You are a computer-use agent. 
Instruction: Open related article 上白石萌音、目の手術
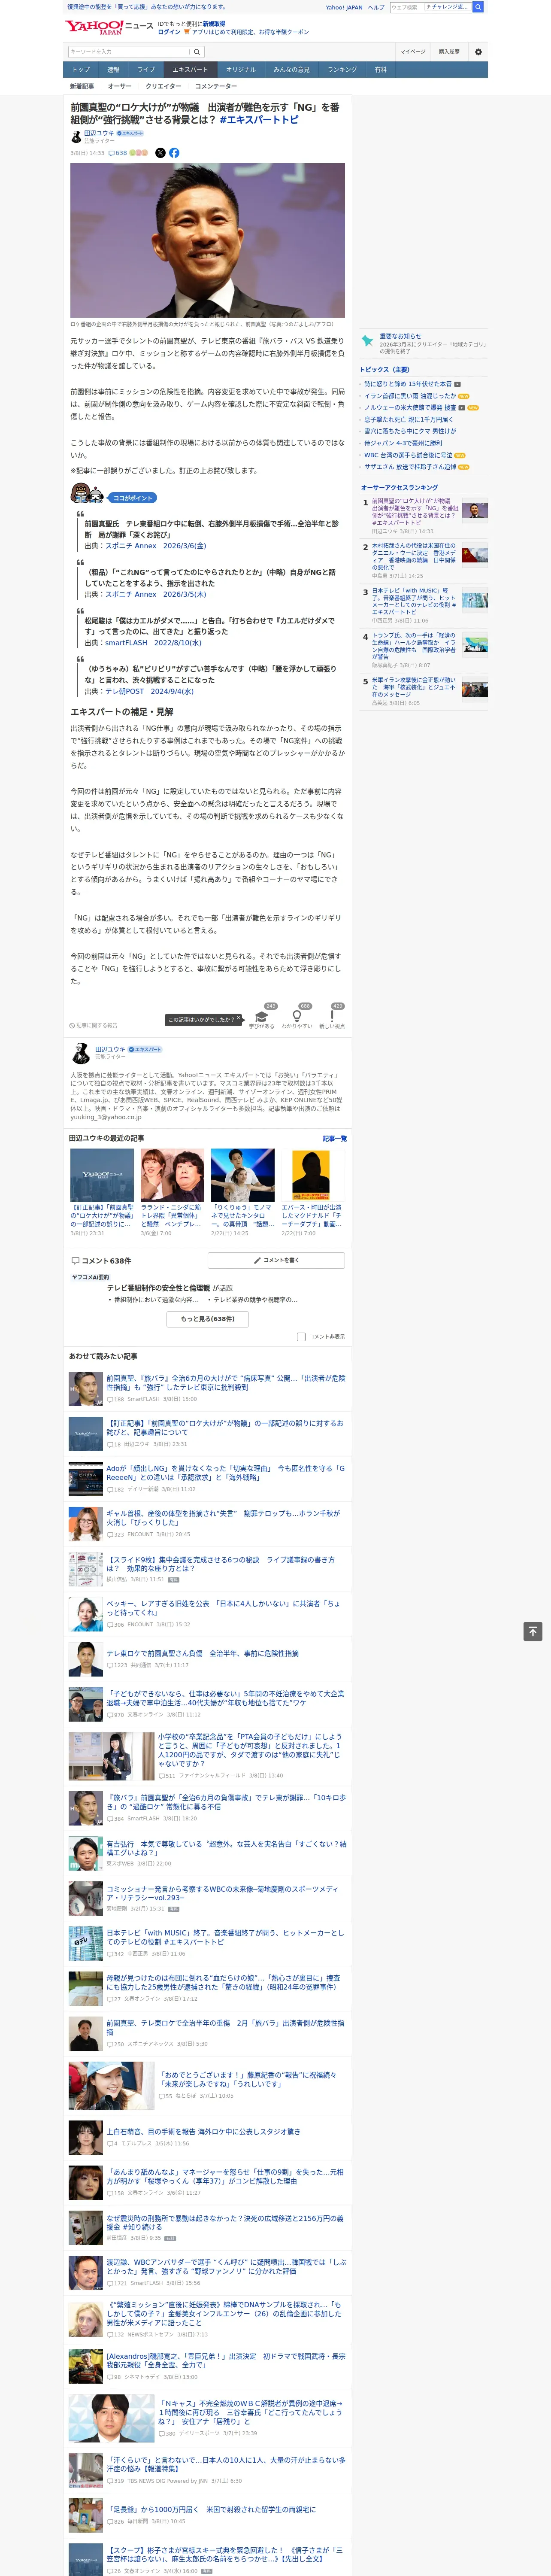tap(203, 2132)
